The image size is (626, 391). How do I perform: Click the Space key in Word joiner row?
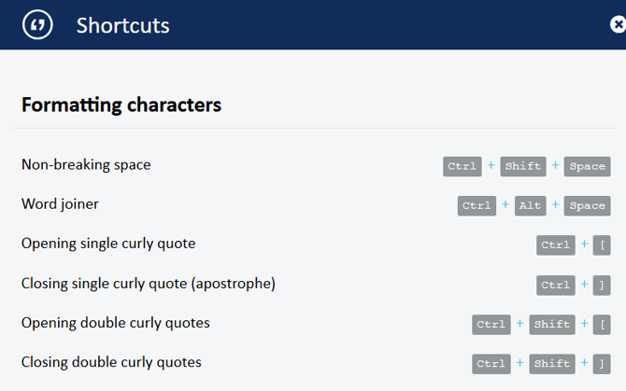588,205
